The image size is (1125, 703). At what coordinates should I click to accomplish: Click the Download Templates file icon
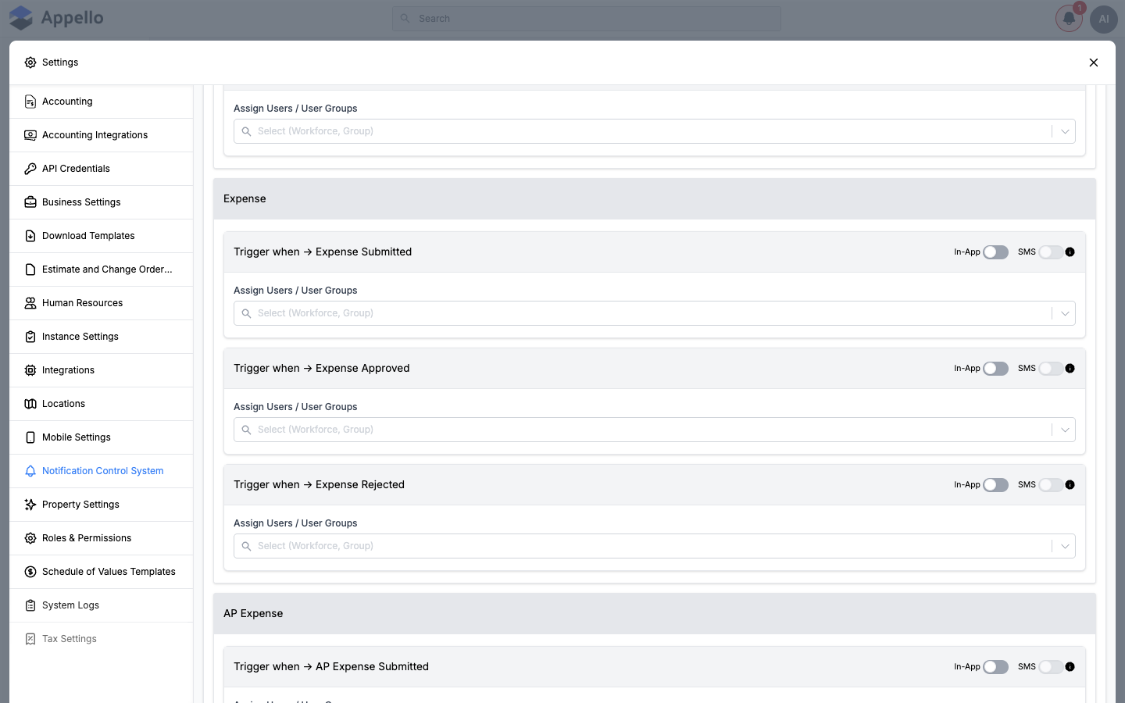[30, 236]
